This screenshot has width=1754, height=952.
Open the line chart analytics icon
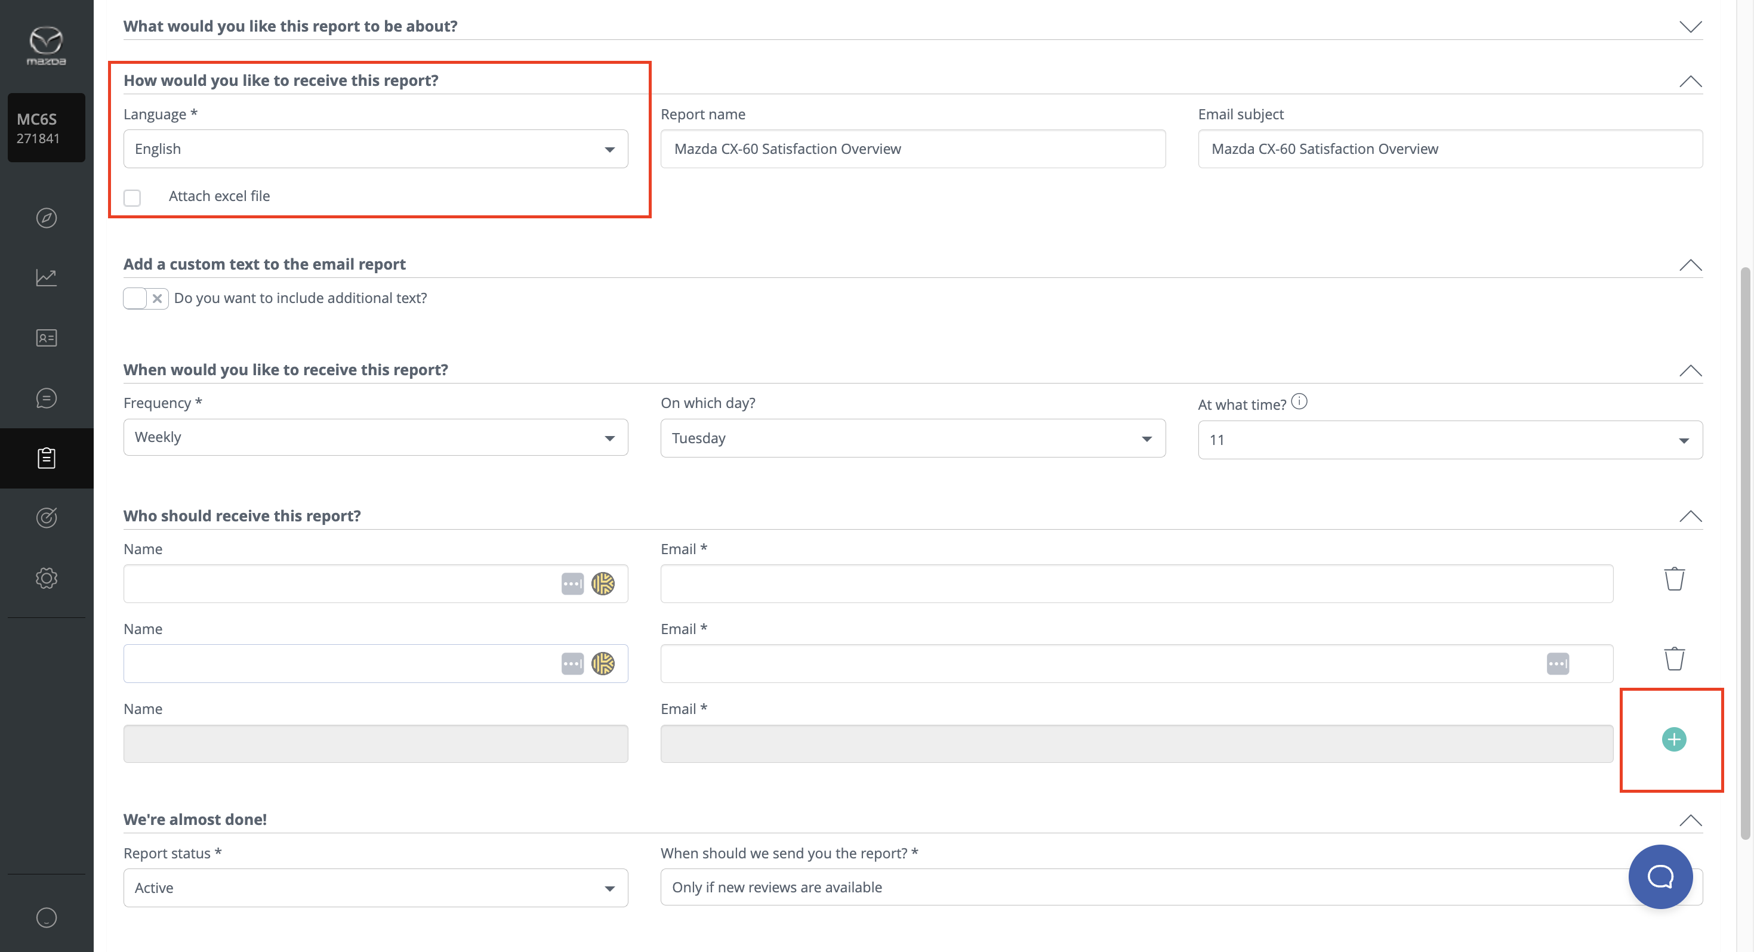pos(47,277)
